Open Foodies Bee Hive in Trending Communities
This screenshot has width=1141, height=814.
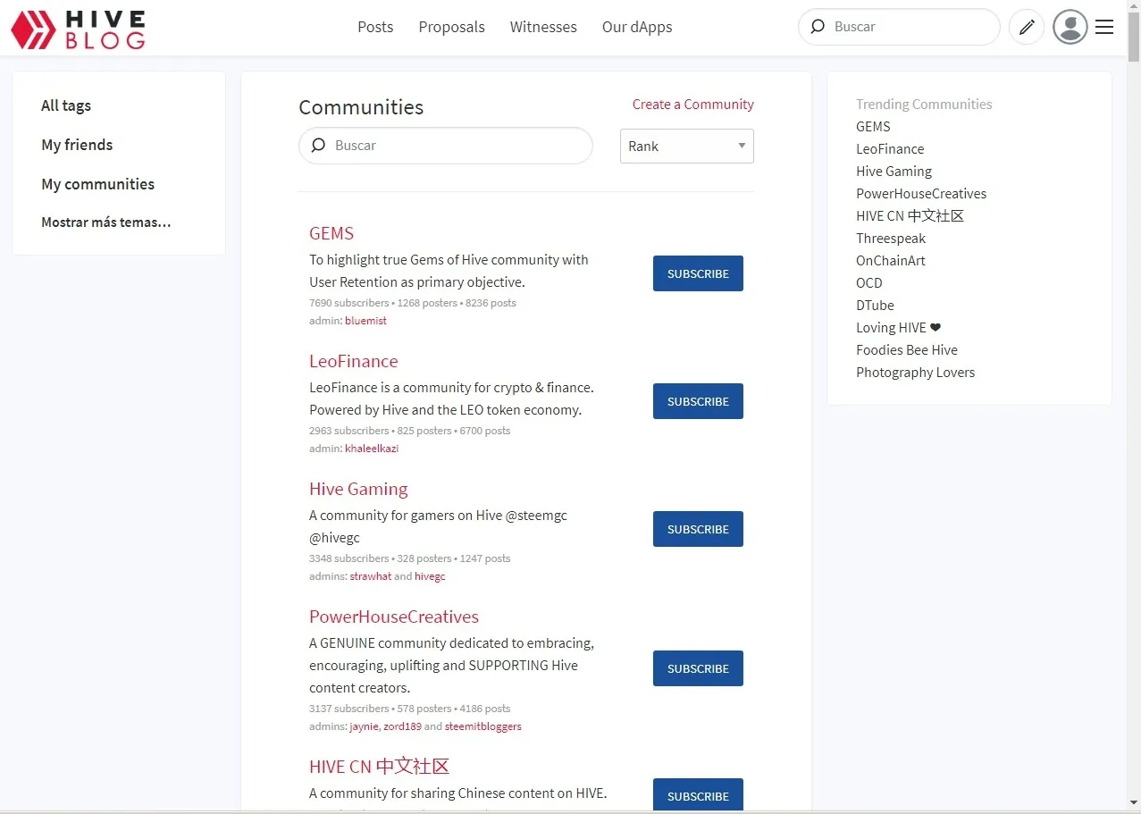click(x=907, y=349)
